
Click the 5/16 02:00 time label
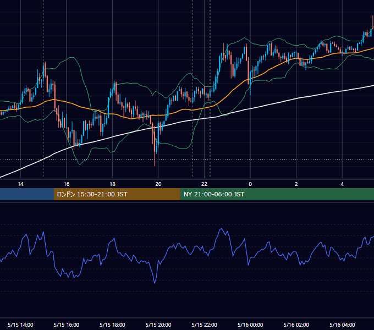click(x=296, y=324)
